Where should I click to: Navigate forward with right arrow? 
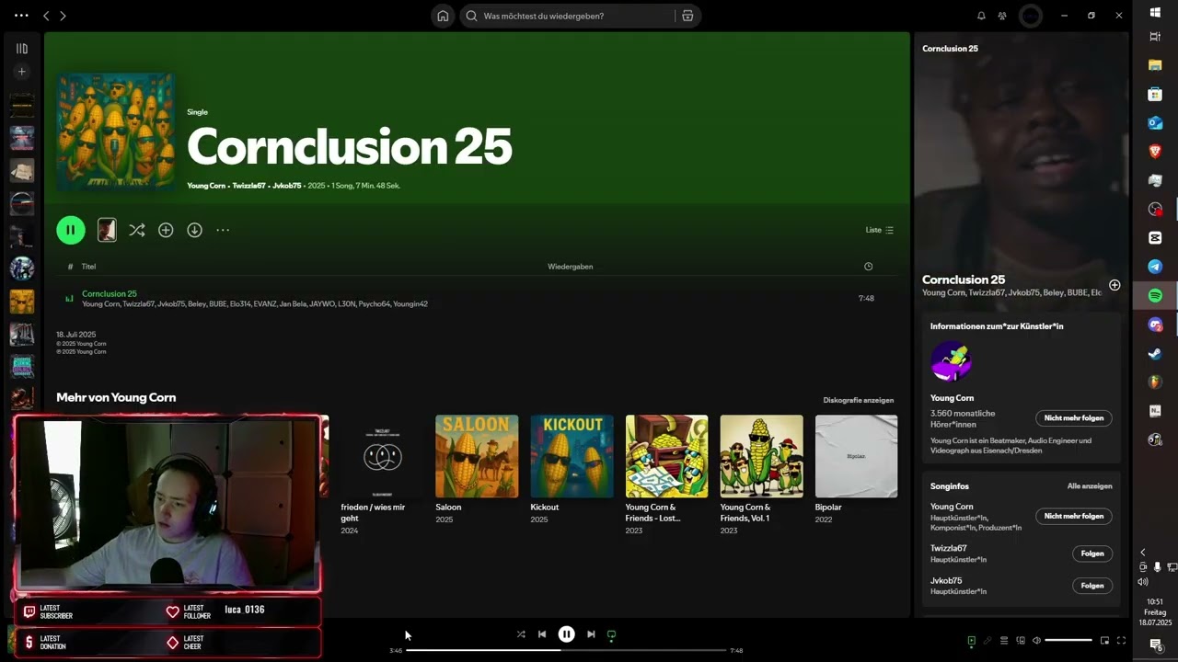[63, 16]
